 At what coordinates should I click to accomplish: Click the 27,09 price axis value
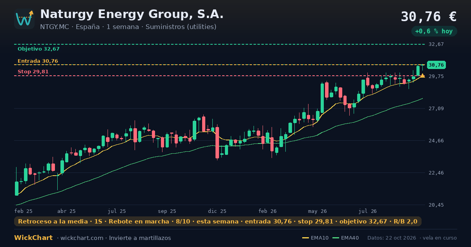click(436, 109)
